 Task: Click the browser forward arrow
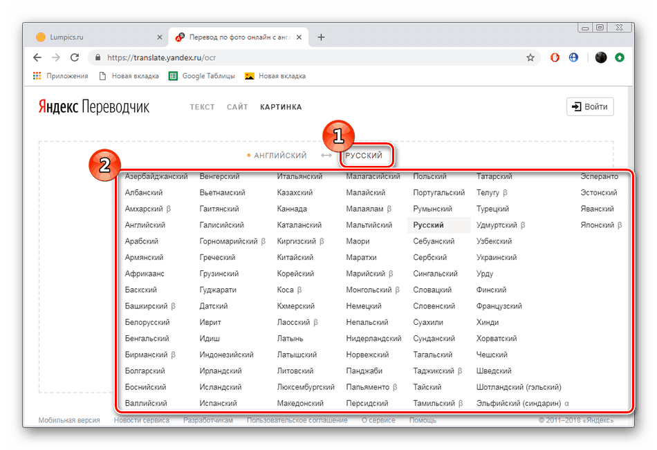(x=56, y=57)
